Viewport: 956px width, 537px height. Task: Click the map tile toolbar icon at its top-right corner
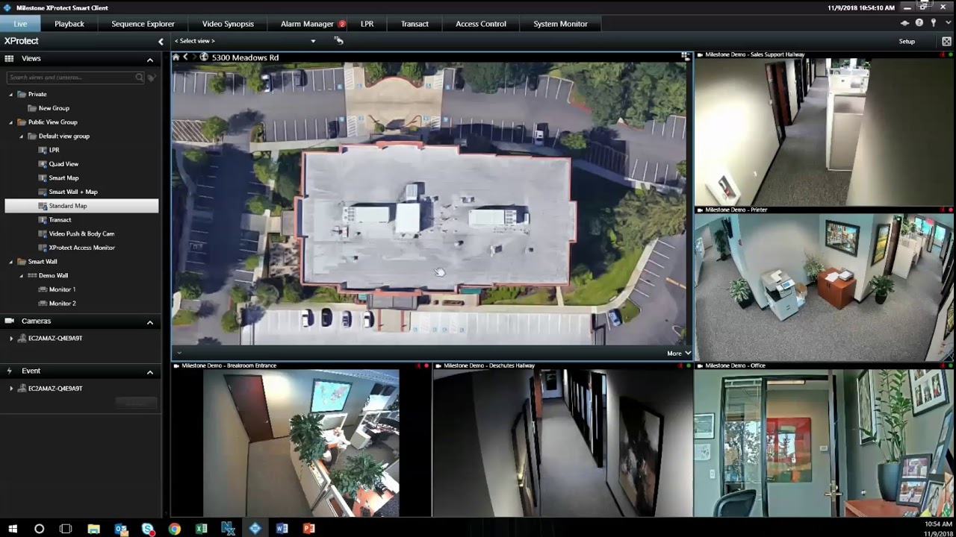point(685,57)
